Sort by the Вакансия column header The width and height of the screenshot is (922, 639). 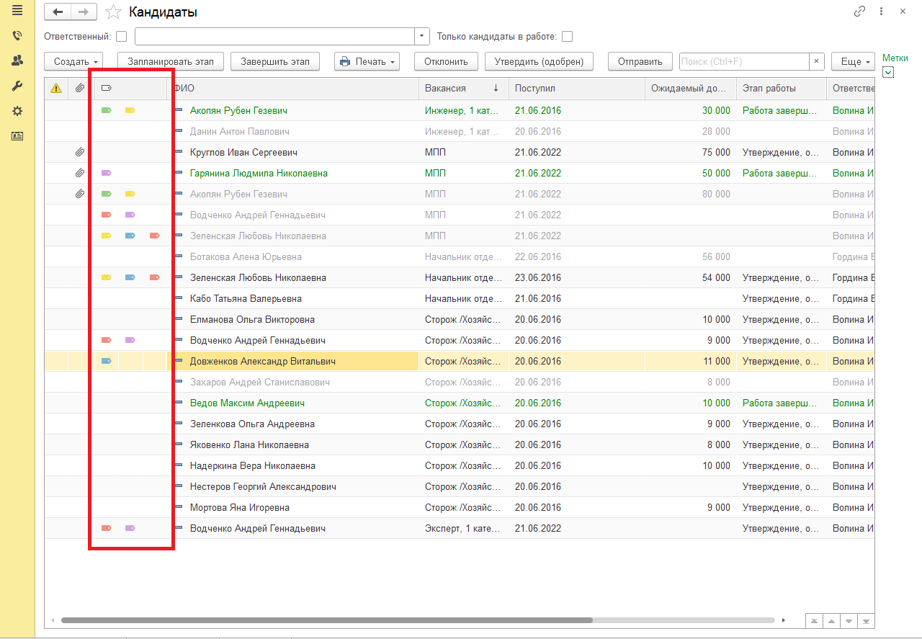click(x=464, y=89)
